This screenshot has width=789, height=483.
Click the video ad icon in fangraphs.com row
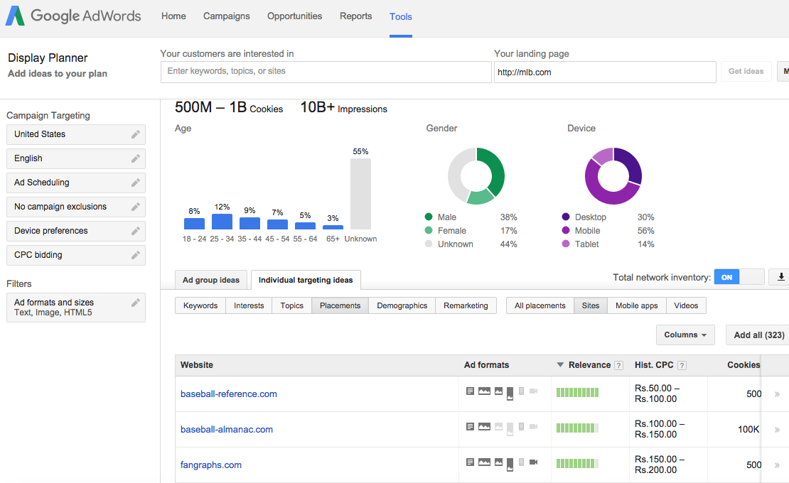[533, 462]
